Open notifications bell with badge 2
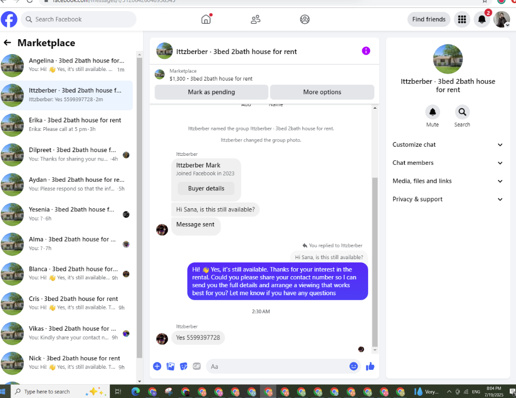The height and width of the screenshot is (398, 516). (x=482, y=20)
